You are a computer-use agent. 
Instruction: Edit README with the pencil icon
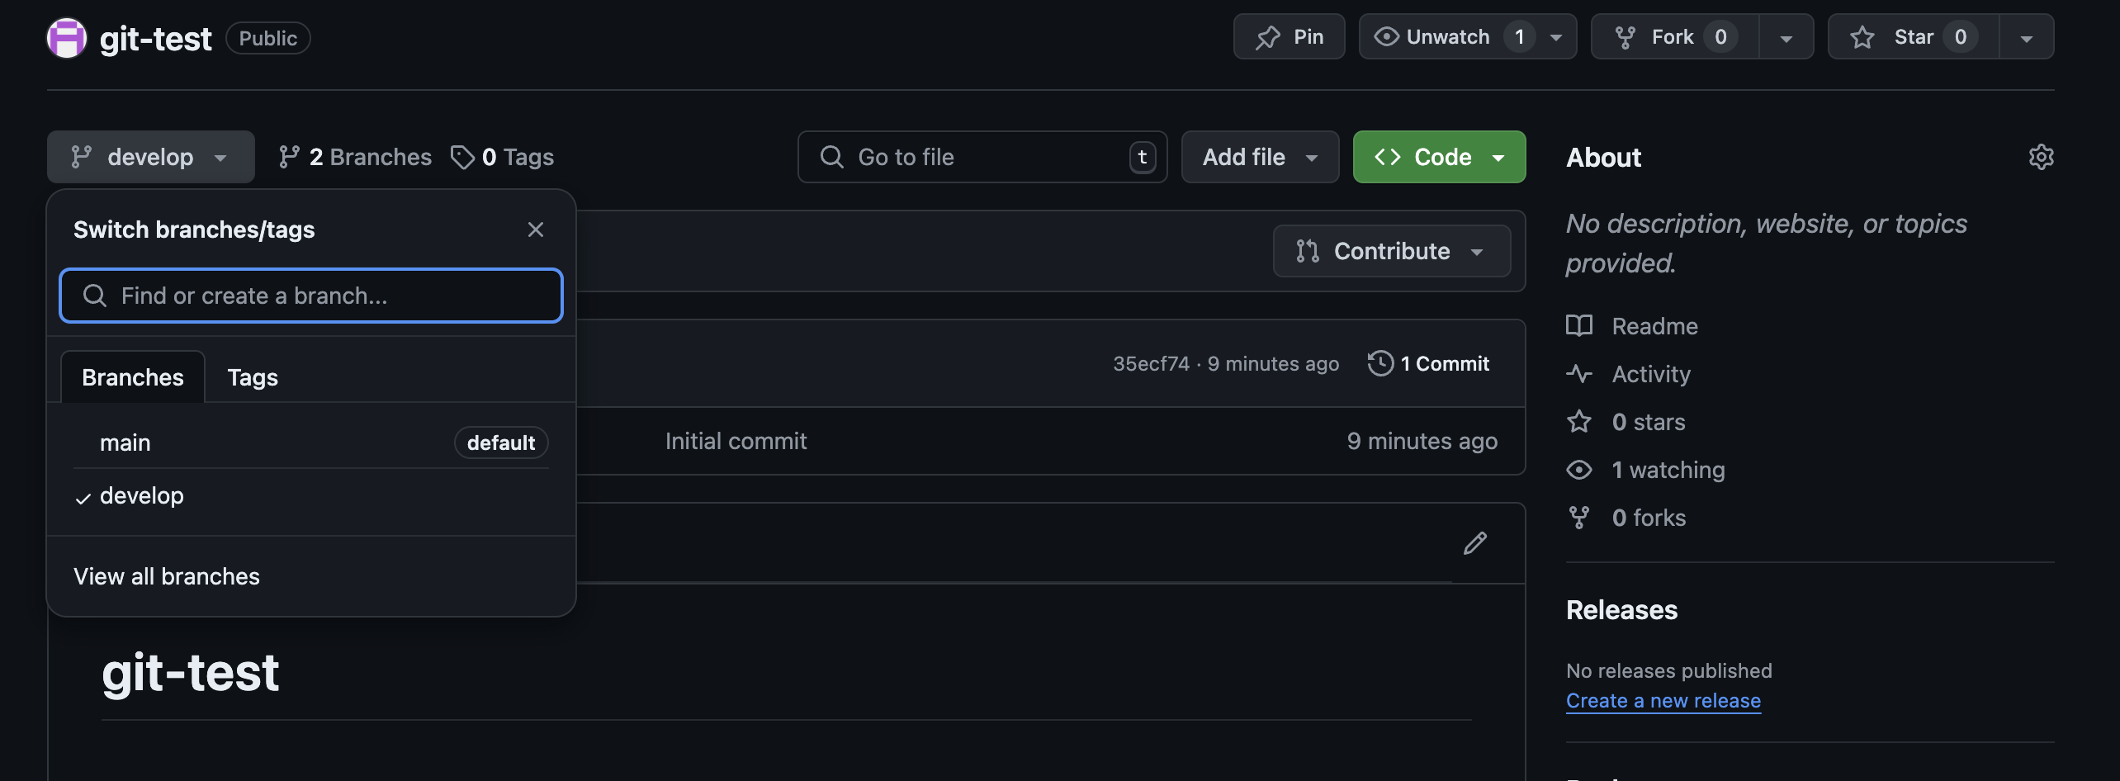click(1475, 543)
